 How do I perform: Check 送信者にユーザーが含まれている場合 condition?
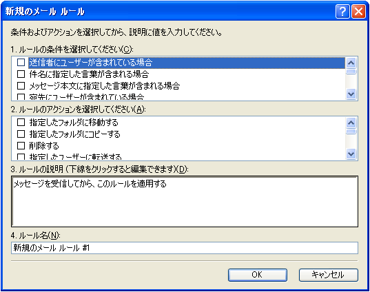pos(21,63)
